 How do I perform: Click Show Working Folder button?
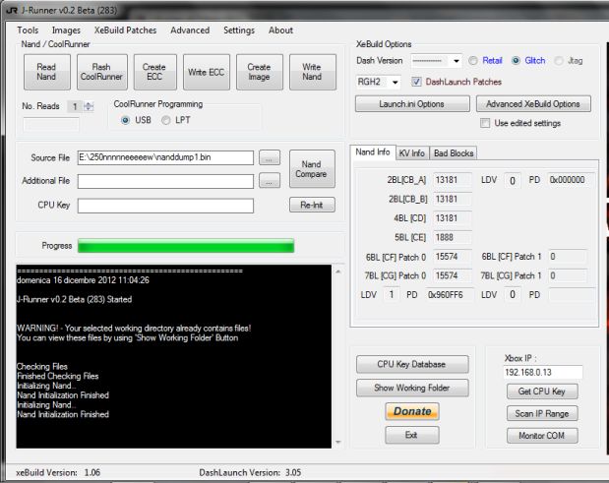[x=412, y=388]
